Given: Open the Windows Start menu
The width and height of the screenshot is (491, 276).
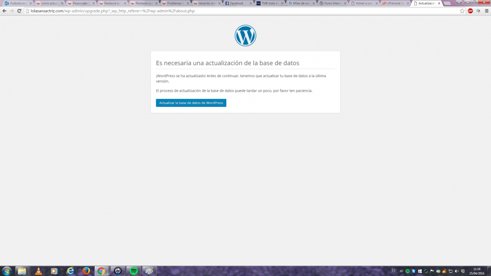Looking at the screenshot, I should (x=7, y=271).
